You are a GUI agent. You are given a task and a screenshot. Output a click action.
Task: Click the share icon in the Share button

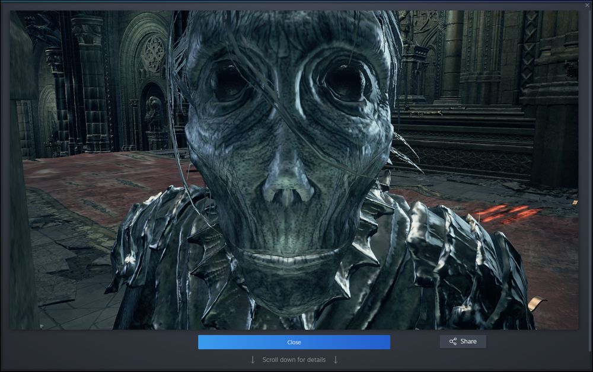tap(452, 341)
